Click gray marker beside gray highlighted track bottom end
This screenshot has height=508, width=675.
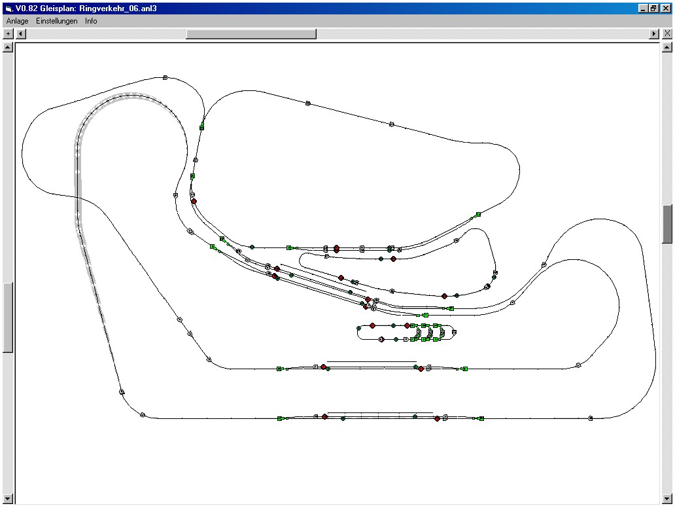click(122, 391)
